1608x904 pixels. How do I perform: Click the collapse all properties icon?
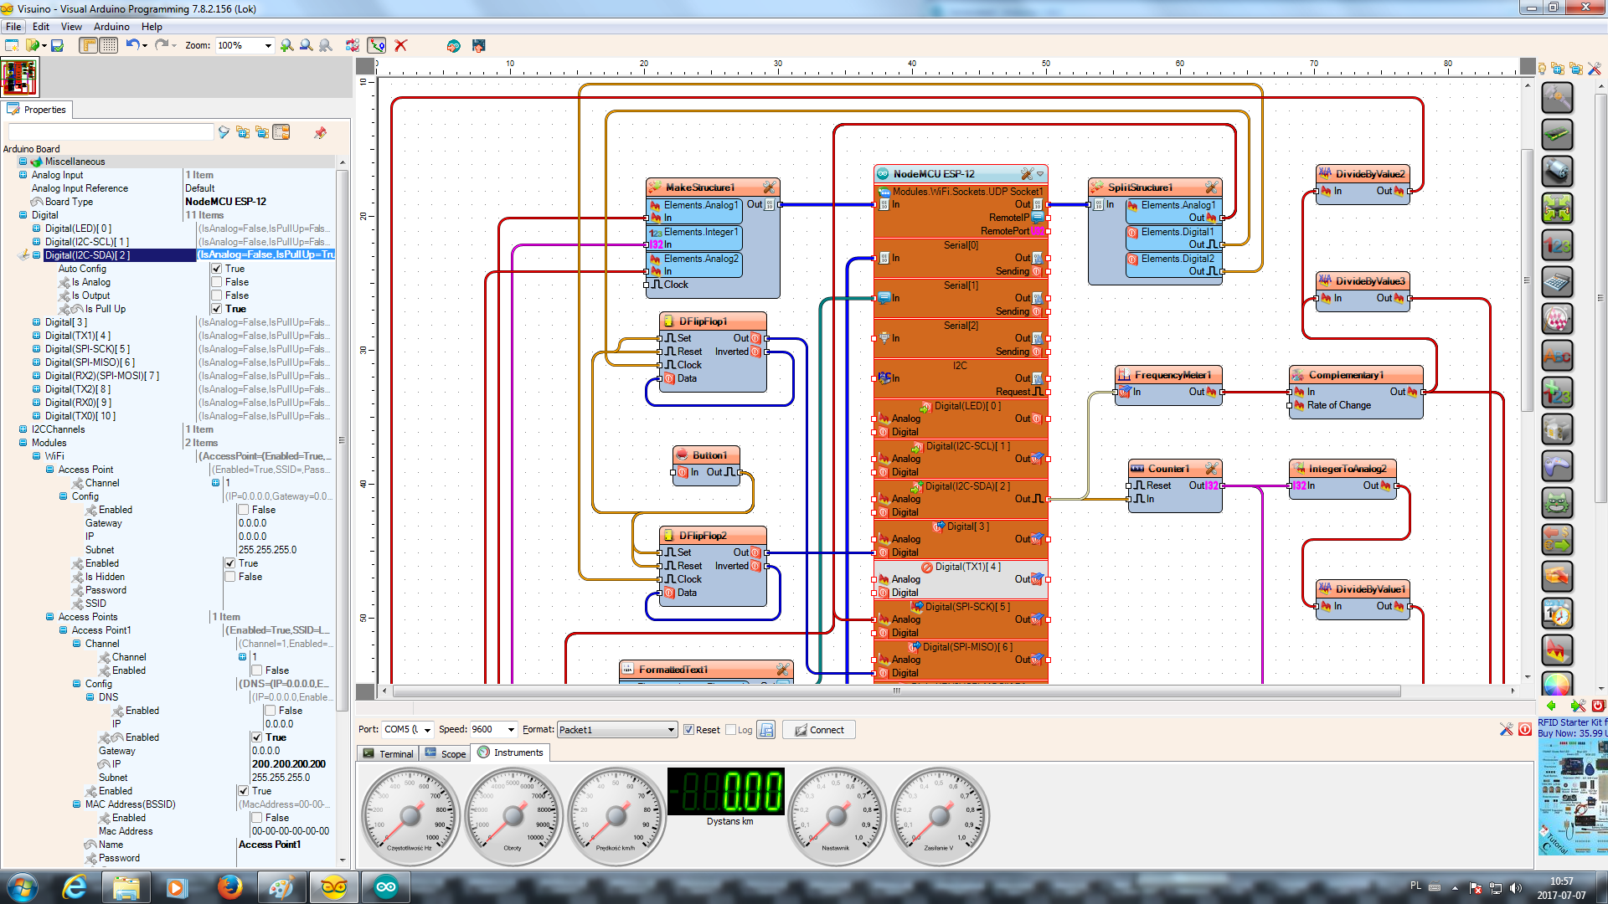pyautogui.click(x=262, y=132)
